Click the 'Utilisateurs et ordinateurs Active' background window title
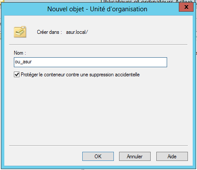 pyautogui.click(x=147, y=1)
